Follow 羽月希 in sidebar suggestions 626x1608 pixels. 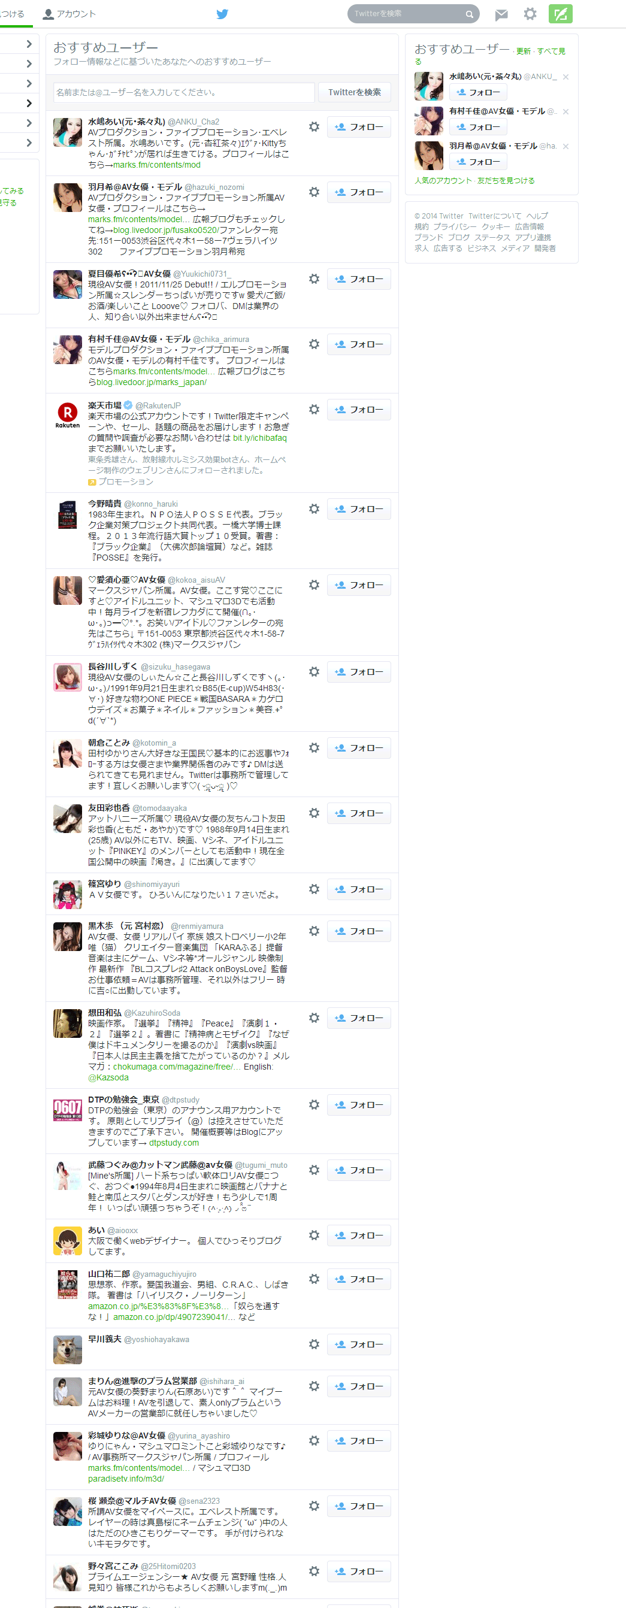[x=478, y=162]
